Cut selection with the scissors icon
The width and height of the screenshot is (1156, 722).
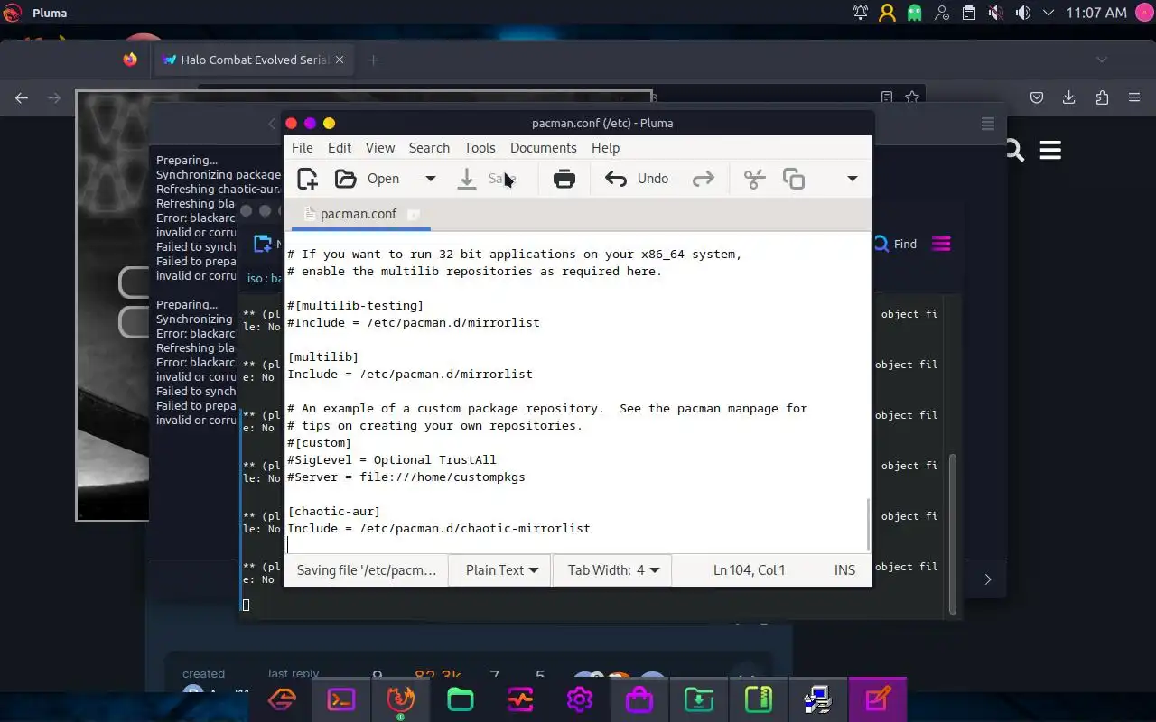pos(754,179)
